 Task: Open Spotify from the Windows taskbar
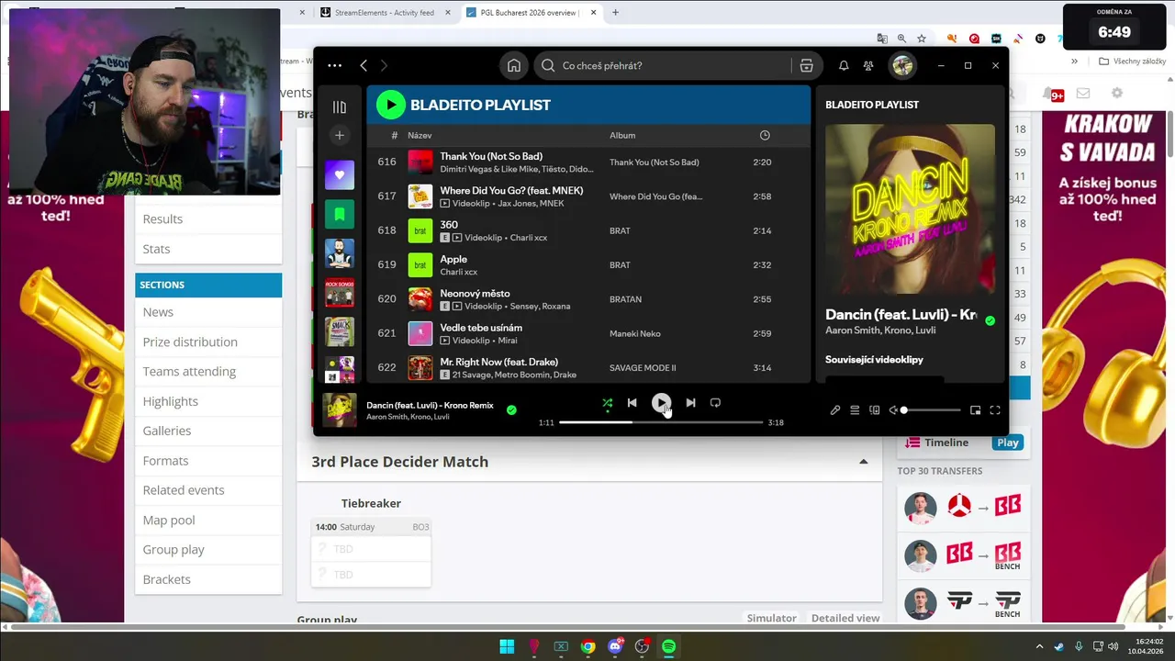tap(669, 646)
